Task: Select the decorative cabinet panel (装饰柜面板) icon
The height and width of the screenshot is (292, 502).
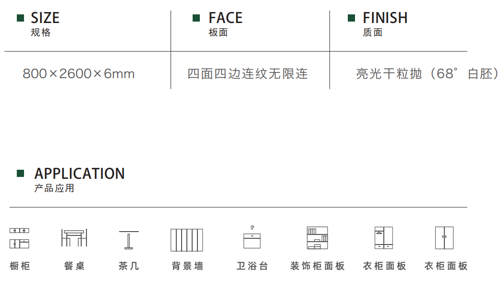Action: coord(317,238)
